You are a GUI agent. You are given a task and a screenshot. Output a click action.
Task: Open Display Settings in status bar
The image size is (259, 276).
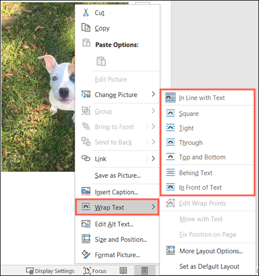[50, 271]
